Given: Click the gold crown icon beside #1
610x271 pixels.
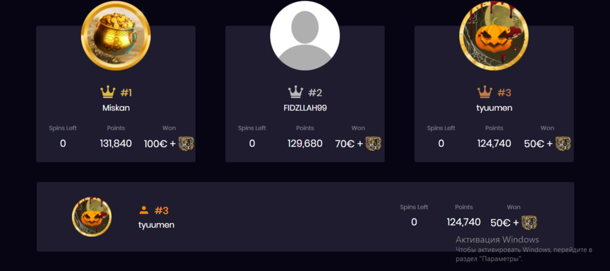Looking at the screenshot, I should click(x=108, y=93).
